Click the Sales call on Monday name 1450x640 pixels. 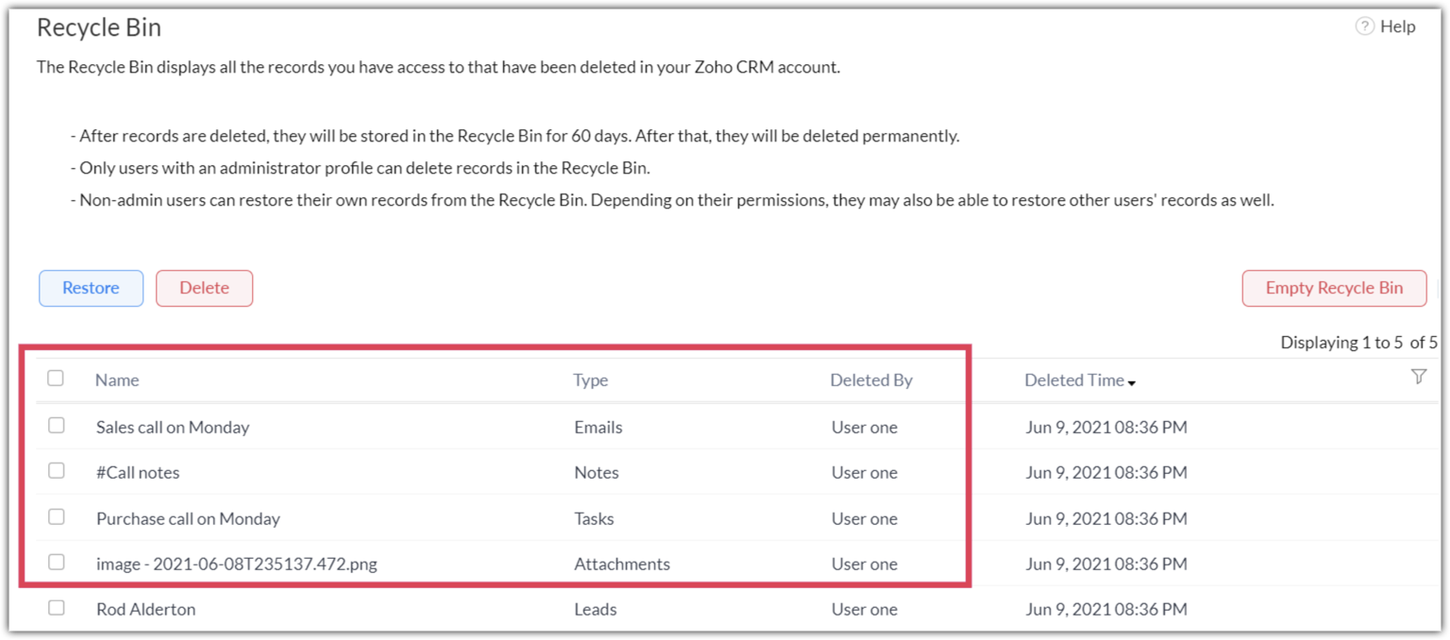(173, 427)
